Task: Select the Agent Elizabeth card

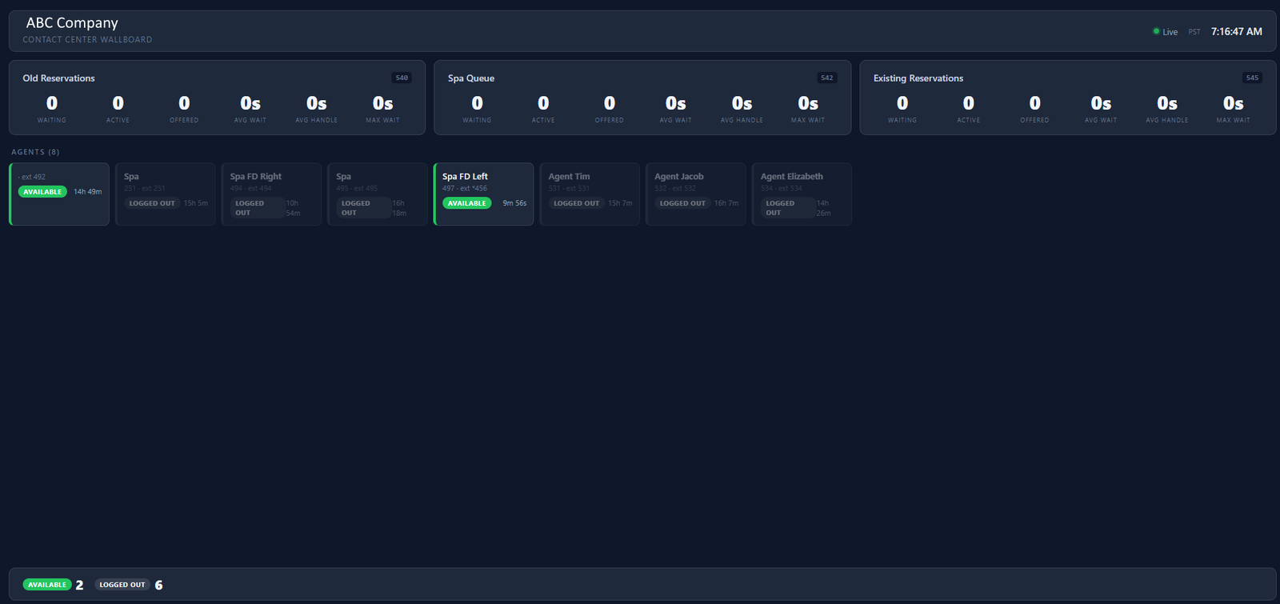Action: [802, 194]
